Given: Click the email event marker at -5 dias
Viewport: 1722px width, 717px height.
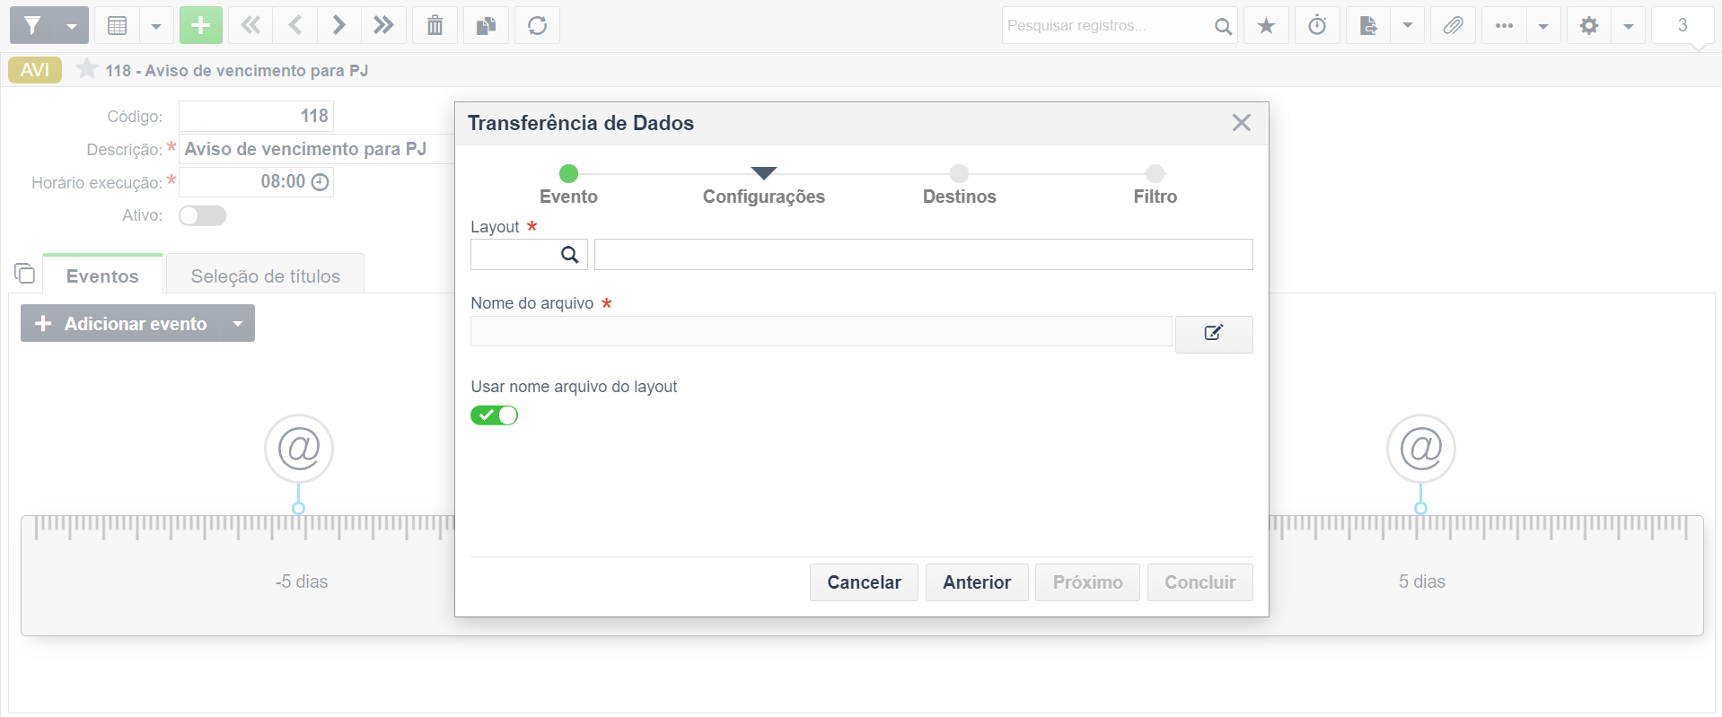Looking at the screenshot, I should (x=299, y=448).
